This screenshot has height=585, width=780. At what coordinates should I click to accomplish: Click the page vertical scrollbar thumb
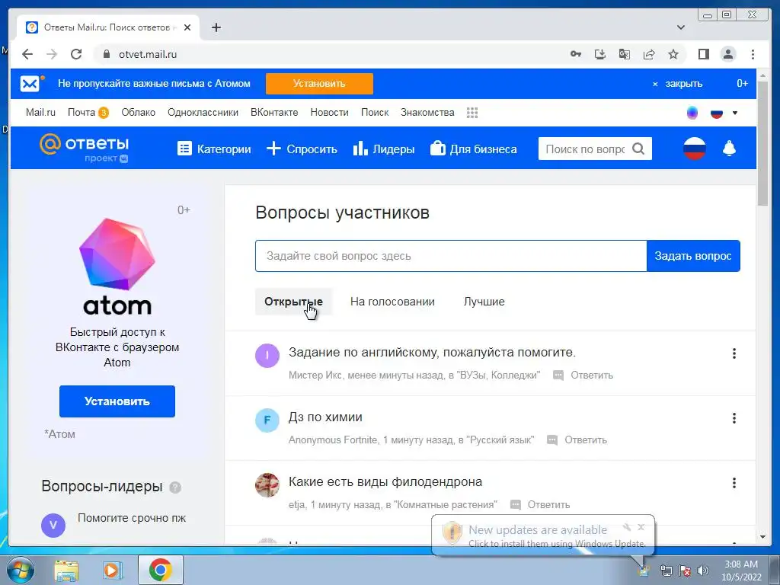pyautogui.click(x=762, y=142)
